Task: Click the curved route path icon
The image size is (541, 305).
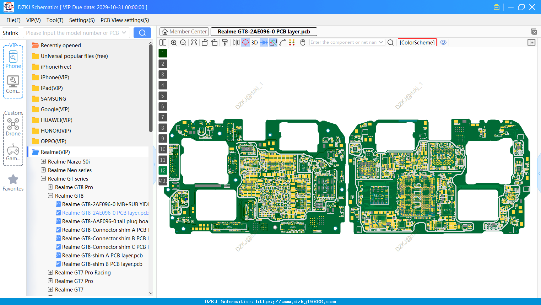Action: pos(283,43)
